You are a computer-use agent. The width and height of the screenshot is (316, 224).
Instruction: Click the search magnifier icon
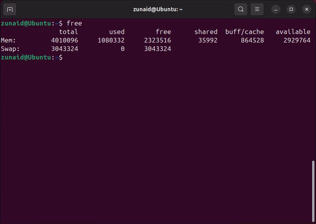click(241, 9)
